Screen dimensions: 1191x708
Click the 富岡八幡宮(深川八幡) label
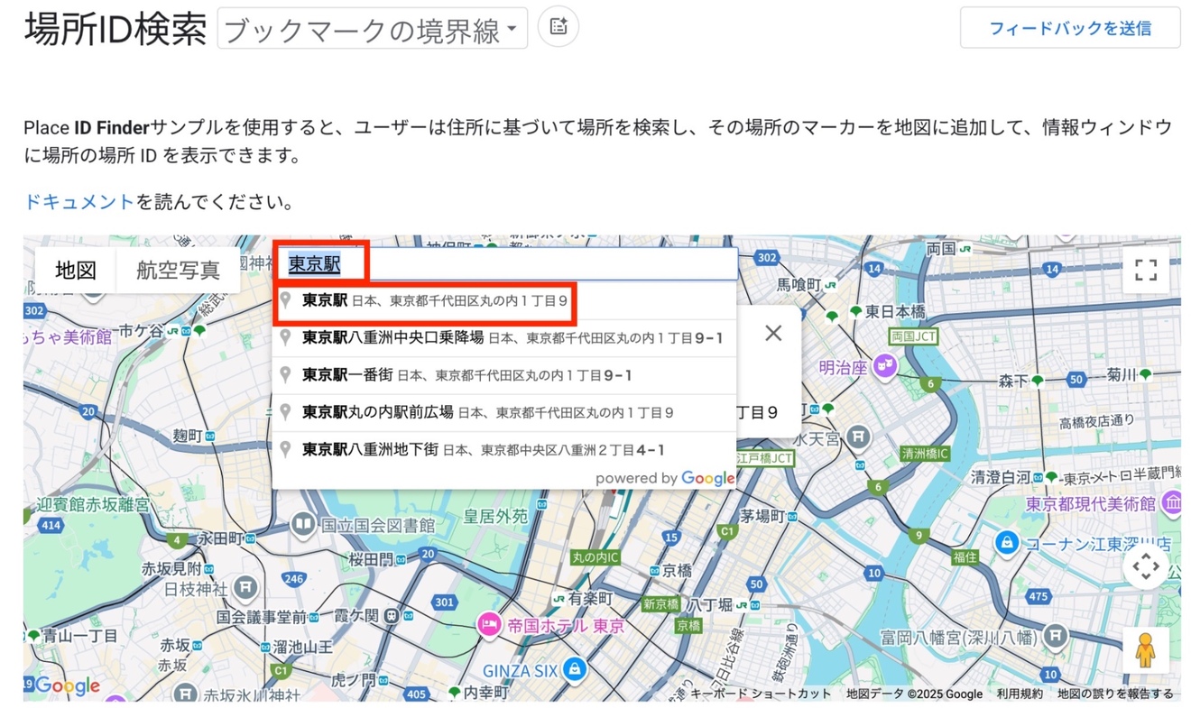(x=958, y=638)
